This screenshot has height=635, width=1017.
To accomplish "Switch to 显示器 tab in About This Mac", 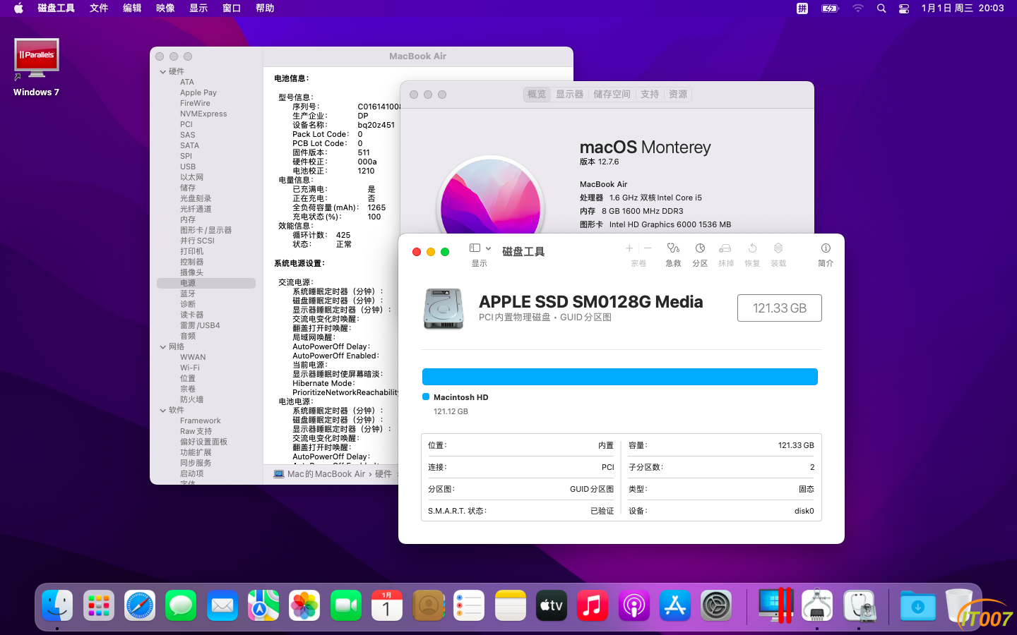I will (570, 95).
